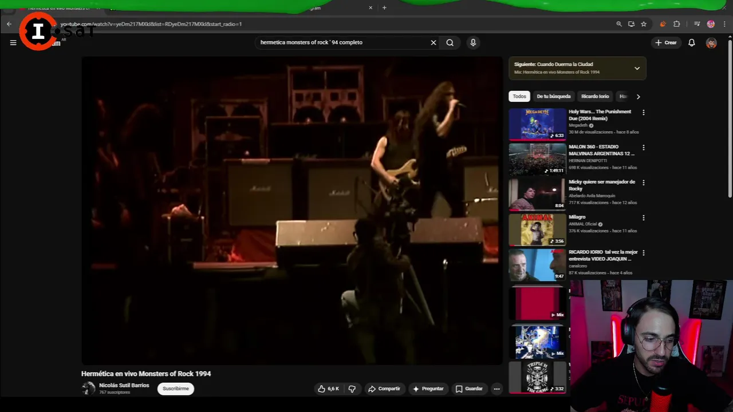The height and width of the screenshot is (412, 733).
Task: Open options for Micky quiere ser video
Action: 643,183
